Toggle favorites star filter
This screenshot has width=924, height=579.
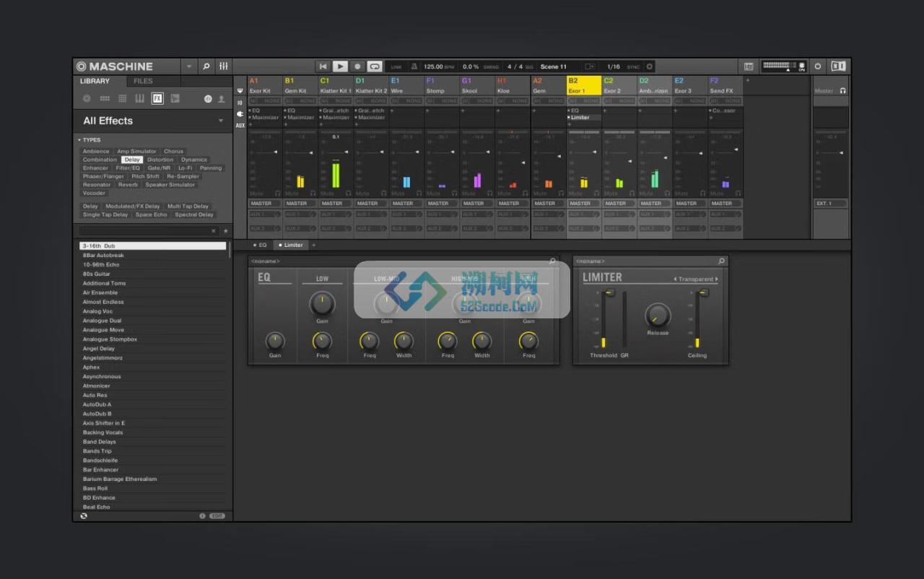click(x=226, y=231)
